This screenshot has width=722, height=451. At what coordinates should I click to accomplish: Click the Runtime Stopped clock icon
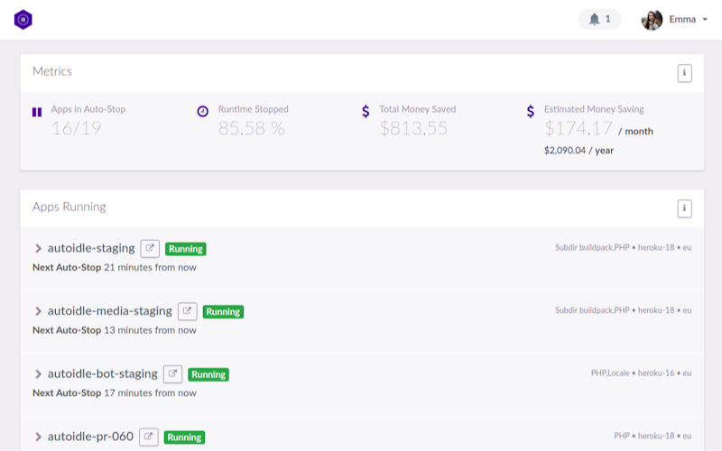click(202, 111)
